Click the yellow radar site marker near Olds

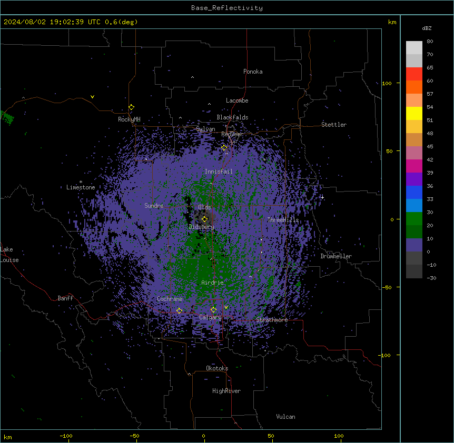204,219
